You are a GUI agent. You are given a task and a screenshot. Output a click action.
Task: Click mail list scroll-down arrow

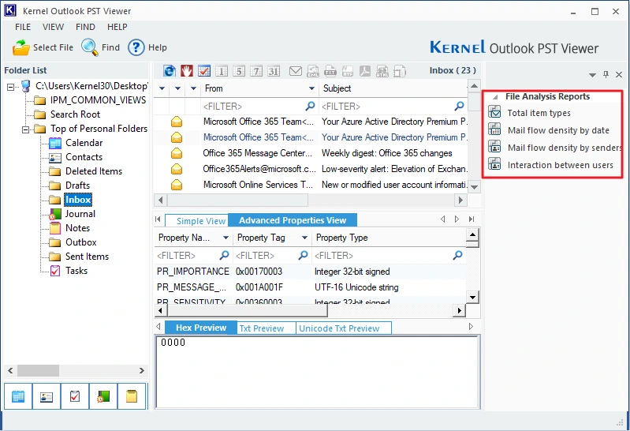click(x=474, y=187)
